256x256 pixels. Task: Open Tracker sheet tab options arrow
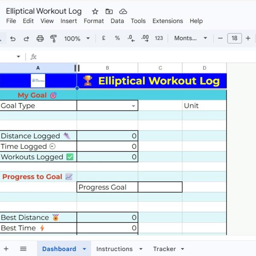click(x=183, y=249)
